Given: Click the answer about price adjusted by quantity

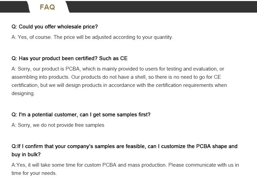Looking at the screenshot, I should coord(92,37).
